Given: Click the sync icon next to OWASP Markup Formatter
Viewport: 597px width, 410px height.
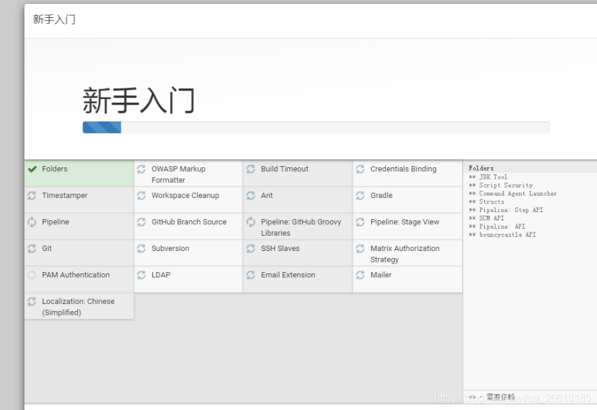Looking at the screenshot, I should (141, 169).
